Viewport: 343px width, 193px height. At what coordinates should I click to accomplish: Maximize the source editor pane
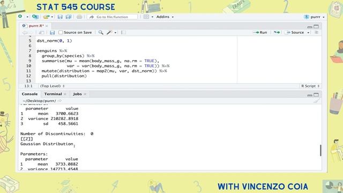tap(316, 26)
